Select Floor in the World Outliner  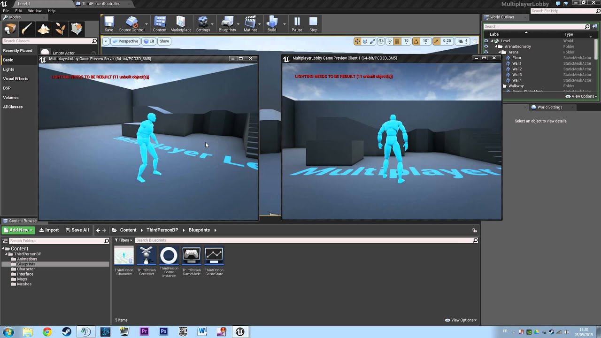tap(516, 58)
